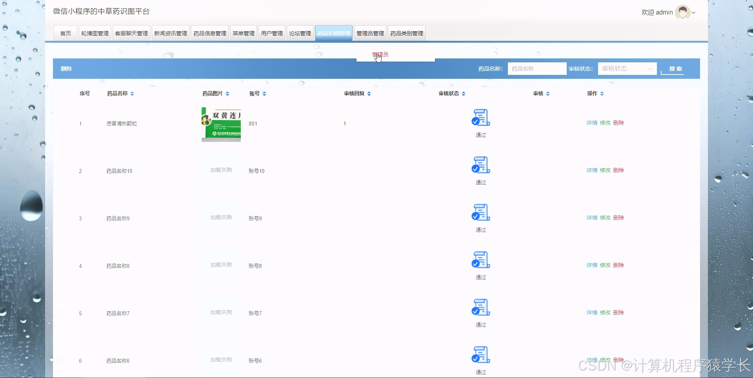Click 修改 for 药品名称10
Screen dimensions: 753x378
[605, 170]
